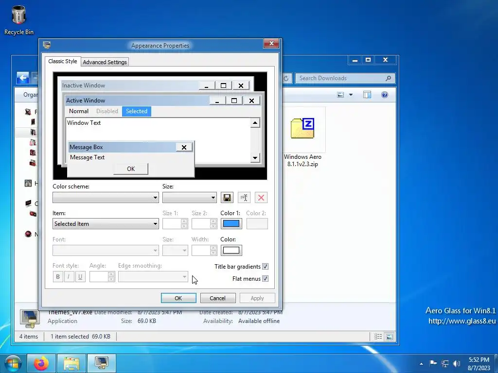Open File Explorer from the taskbar

click(x=72, y=363)
